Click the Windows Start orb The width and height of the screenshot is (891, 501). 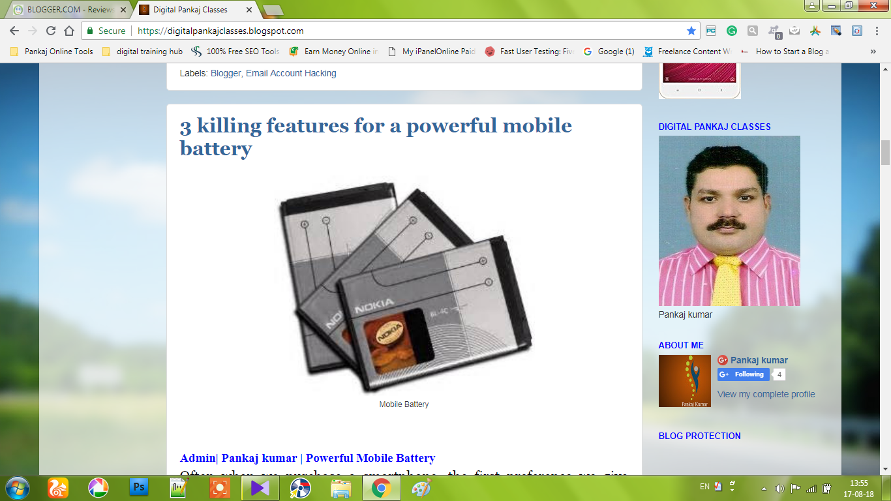point(18,488)
